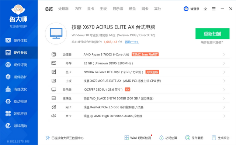Image resolution: width=236 pixels, height=145 pixels.
Task: Switch to the 显卡 tab
Action: pyautogui.click(x=91, y=9)
